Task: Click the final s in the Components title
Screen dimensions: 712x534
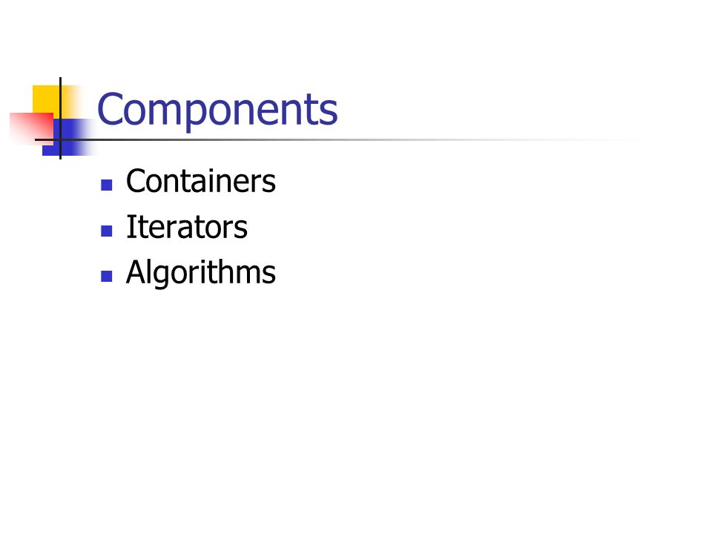Action: (329, 113)
